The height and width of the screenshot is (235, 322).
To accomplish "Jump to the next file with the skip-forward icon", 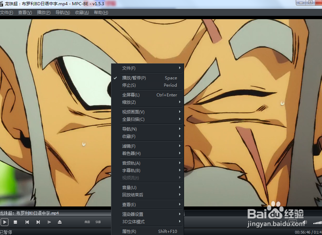I will [38, 222].
